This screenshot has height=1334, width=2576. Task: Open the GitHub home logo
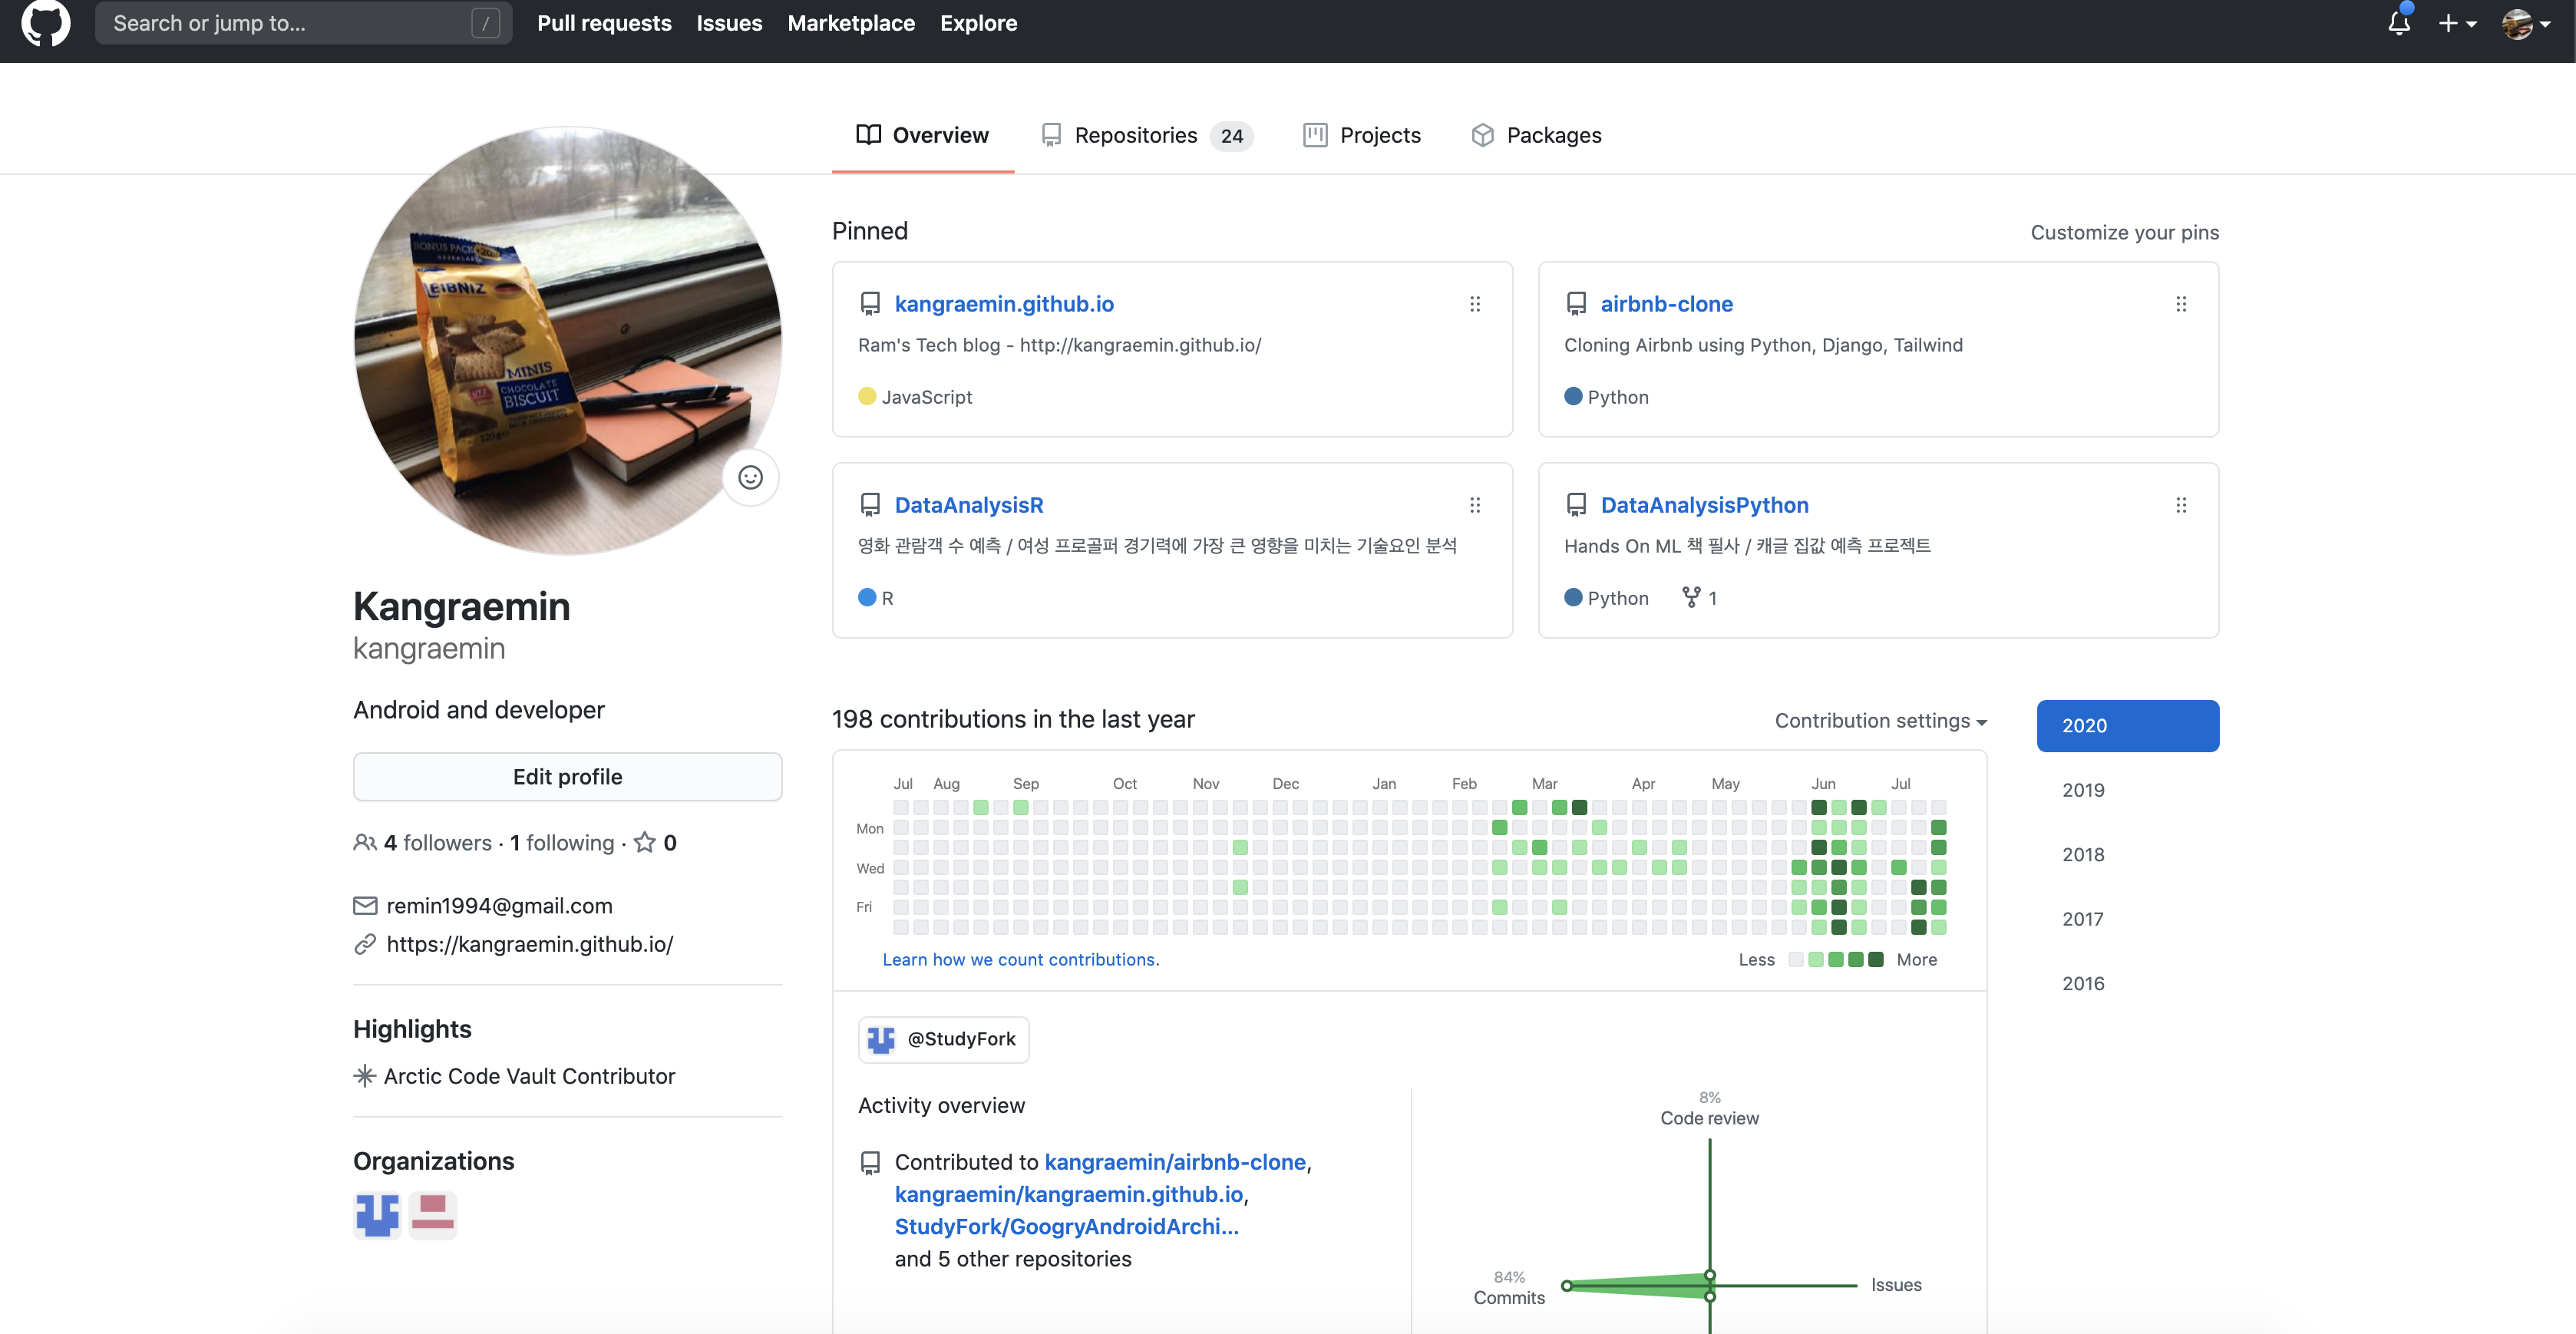pyautogui.click(x=46, y=23)
